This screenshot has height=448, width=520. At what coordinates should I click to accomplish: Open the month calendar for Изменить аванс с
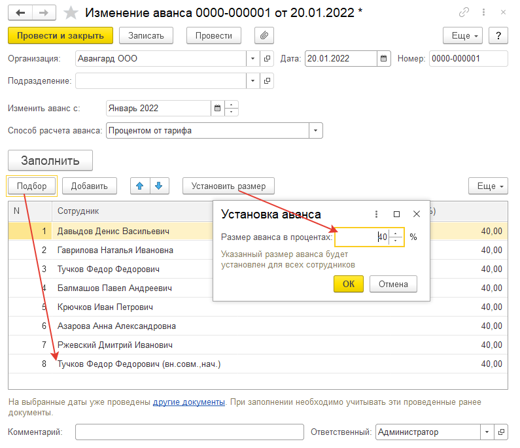[x=218, y=108]
